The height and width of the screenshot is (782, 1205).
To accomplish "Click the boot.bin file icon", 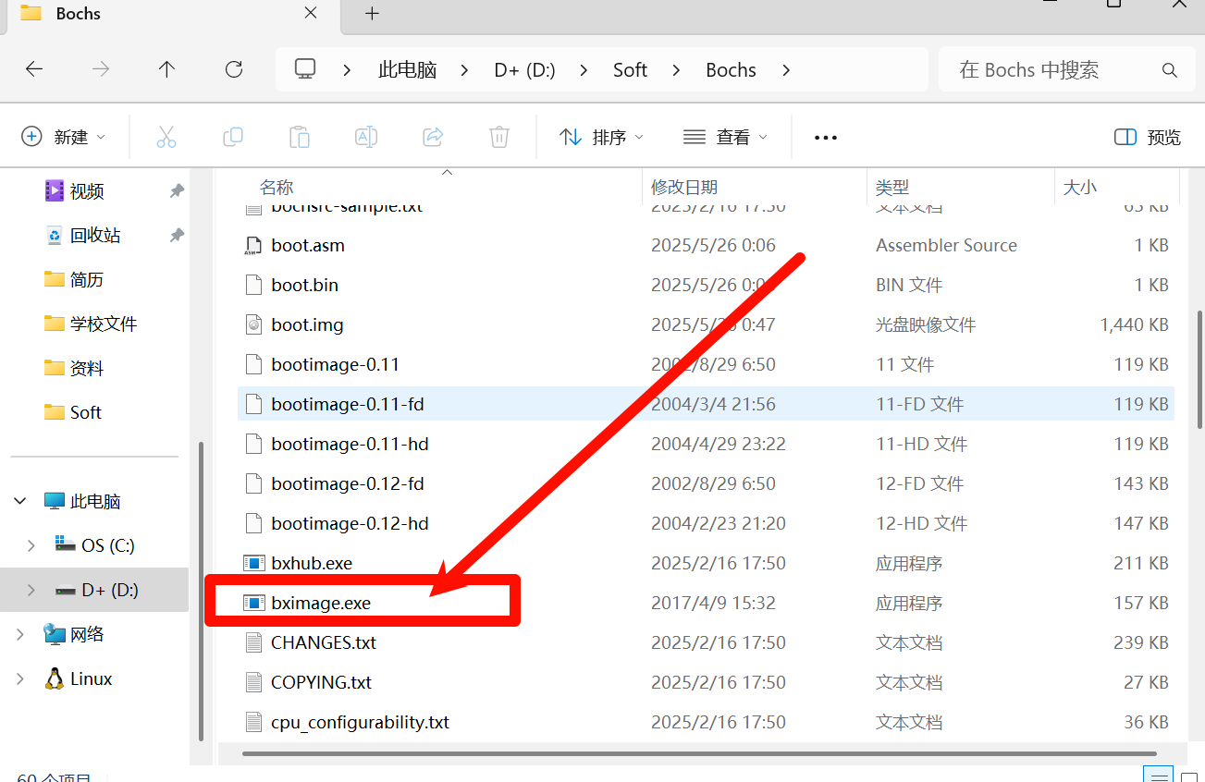I will [x=253, y=285].
